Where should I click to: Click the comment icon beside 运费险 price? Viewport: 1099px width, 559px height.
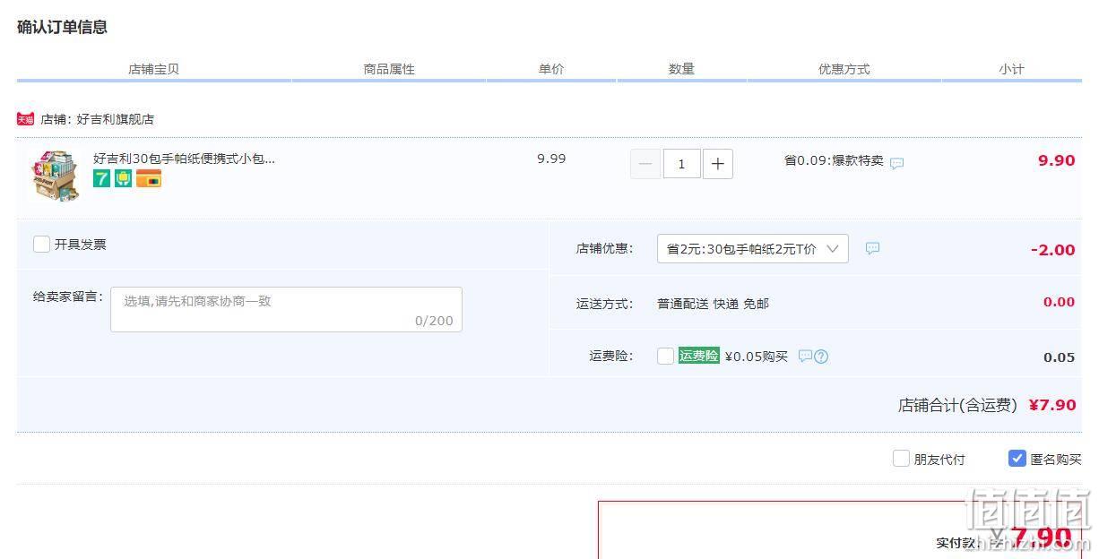pos(805,356)
